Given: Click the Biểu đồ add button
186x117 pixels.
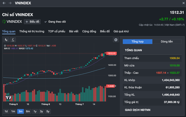Looking at the screenshot, I should point(32,22).
